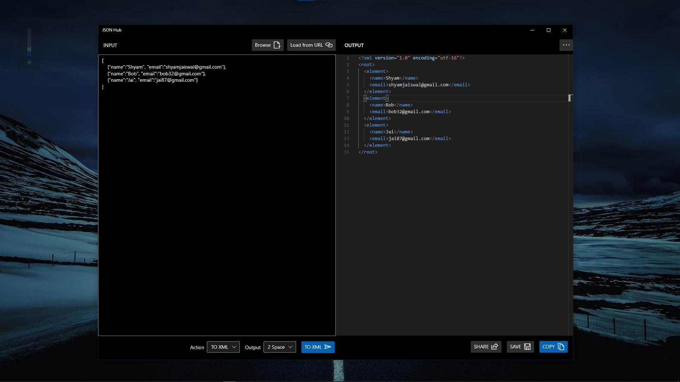This screenshot has width=680, height=382.
Task: Click the XML declaration on line 1
Action: 411,58
